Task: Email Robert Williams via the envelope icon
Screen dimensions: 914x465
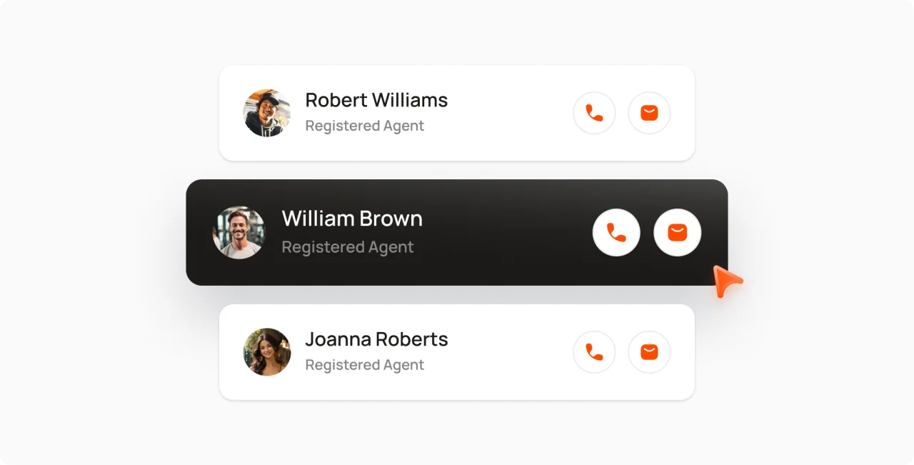Action: click(x=649, y=113)
